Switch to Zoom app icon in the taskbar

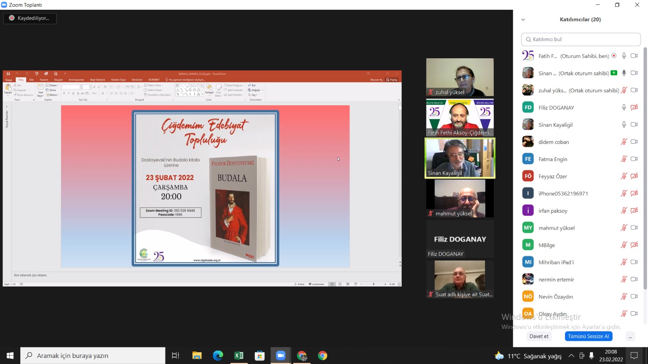[x=281, y=356]
